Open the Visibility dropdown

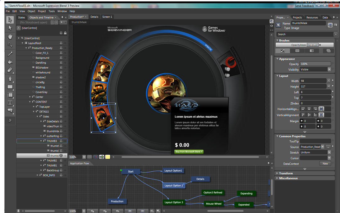[329, 69]
